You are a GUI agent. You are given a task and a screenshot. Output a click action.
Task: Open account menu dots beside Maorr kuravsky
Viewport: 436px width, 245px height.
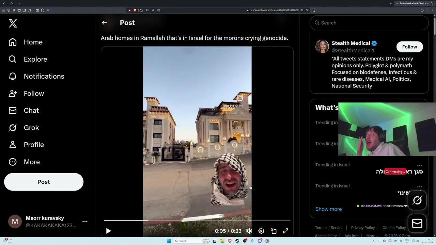[85, 222]
